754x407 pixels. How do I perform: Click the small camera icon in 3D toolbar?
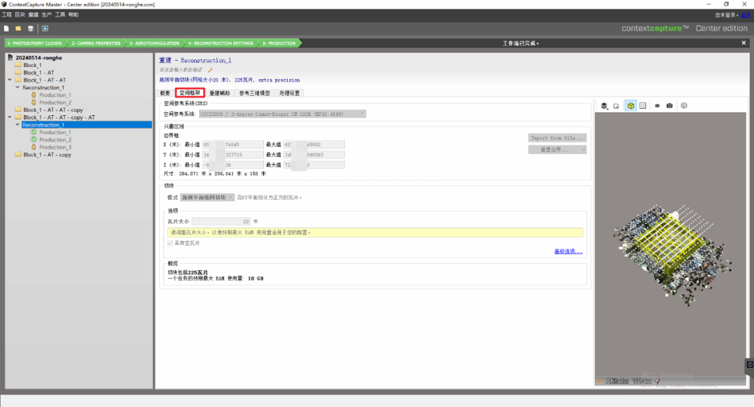pos(658,106)
